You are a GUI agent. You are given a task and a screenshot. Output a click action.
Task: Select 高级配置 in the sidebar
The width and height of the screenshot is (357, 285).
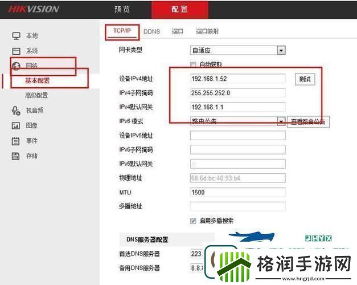pyautogui.click(x=36, y=95)
